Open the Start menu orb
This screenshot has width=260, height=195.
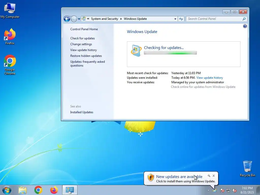[x=7, y=190]
